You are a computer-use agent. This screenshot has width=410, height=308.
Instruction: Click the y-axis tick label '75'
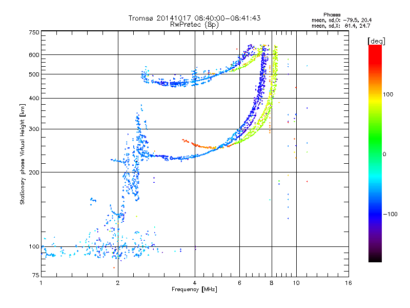coord(36,275)
